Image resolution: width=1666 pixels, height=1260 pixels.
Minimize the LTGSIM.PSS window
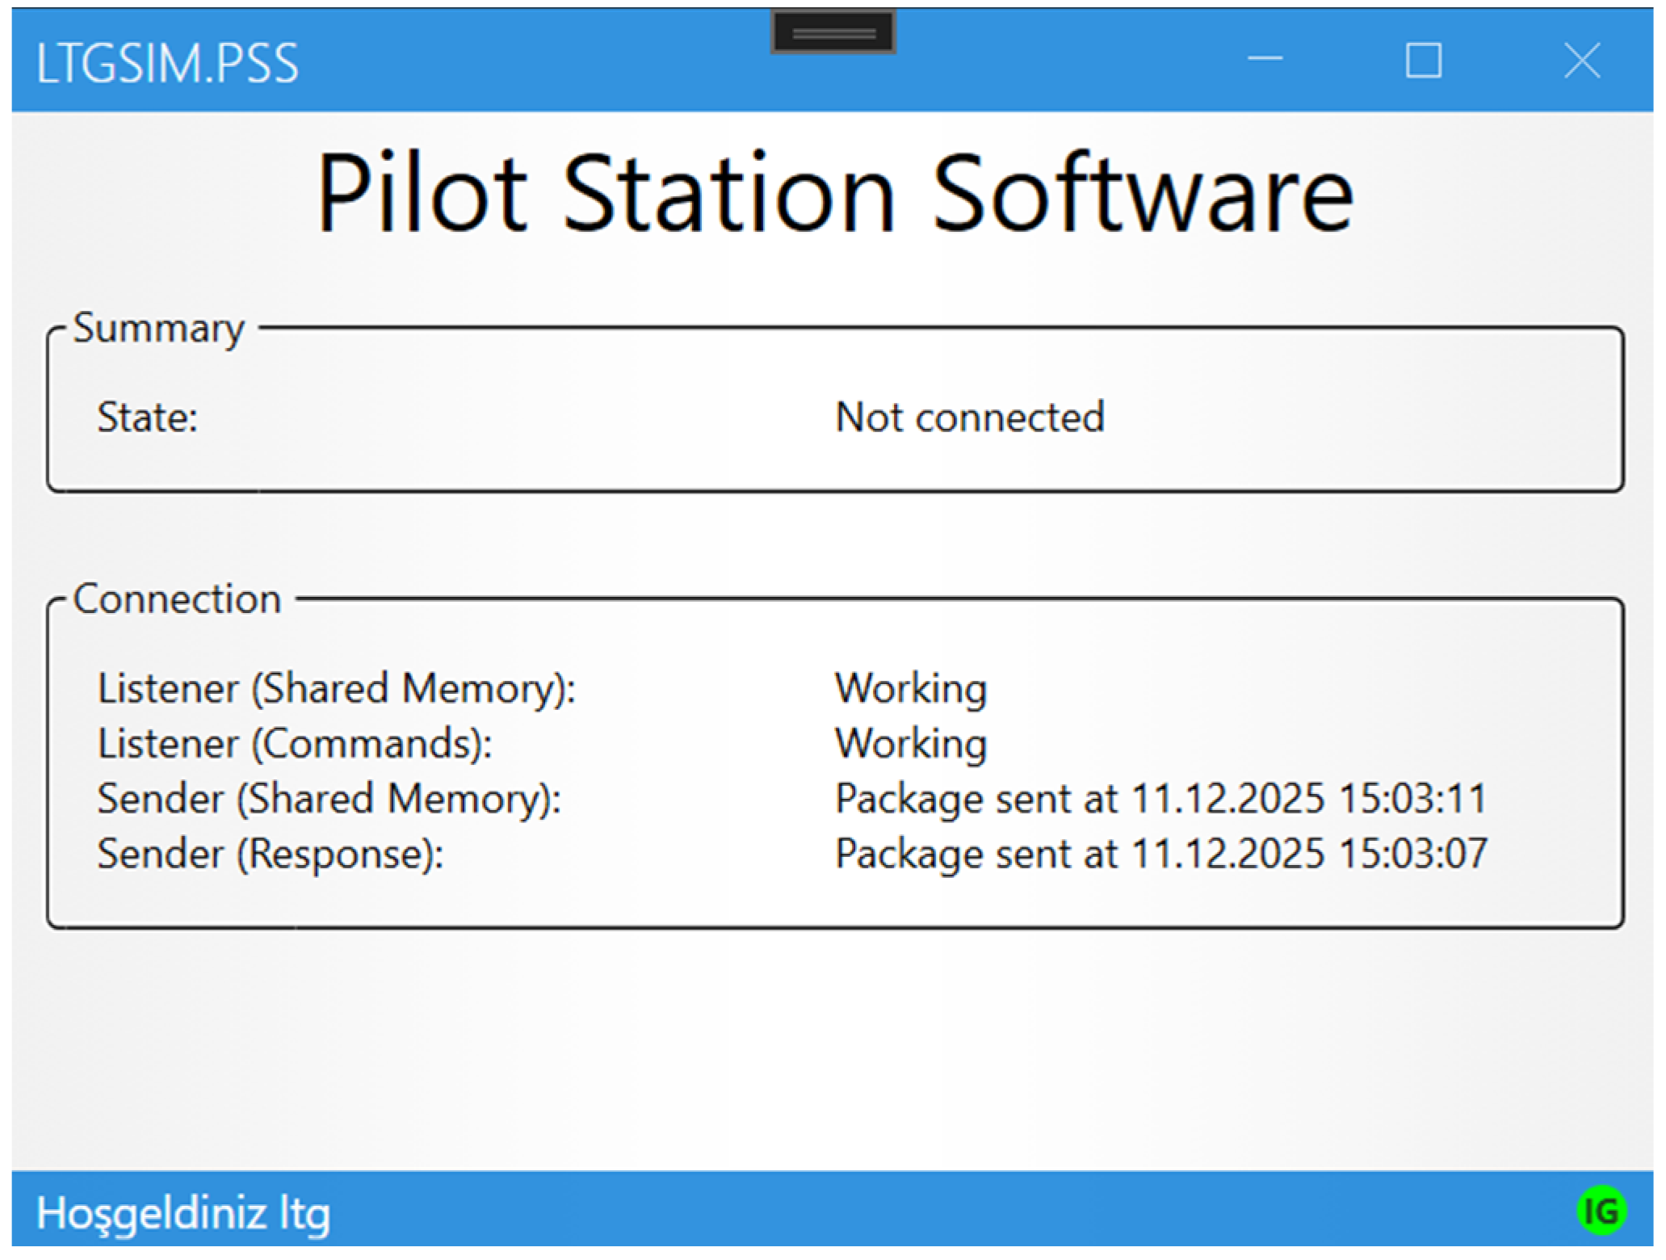pos(1265,60)
